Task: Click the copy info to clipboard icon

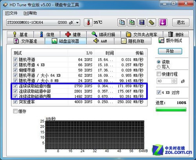Action: point(122,22)
